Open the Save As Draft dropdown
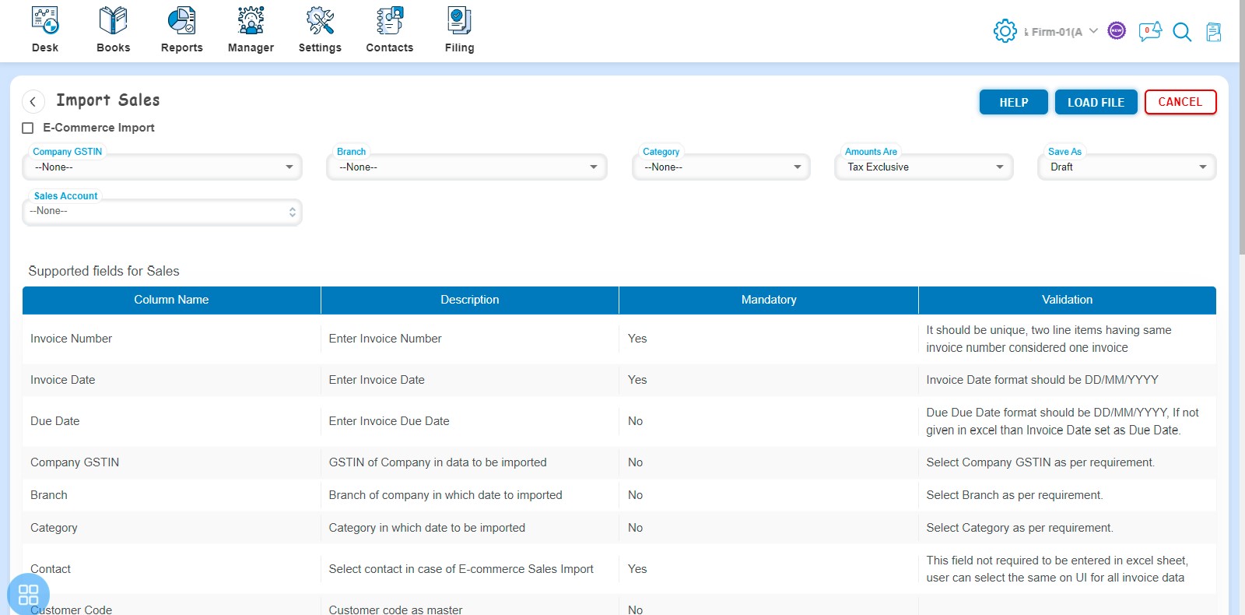The image size is (1245, 615). (1127, 167)
